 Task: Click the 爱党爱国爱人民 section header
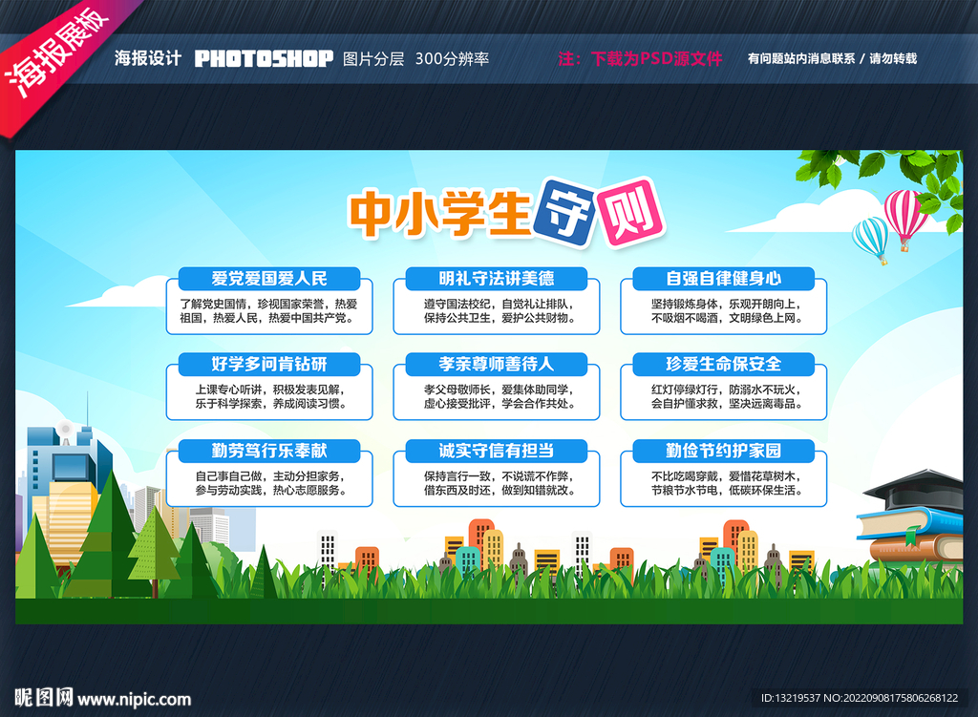tap(270, 280)
